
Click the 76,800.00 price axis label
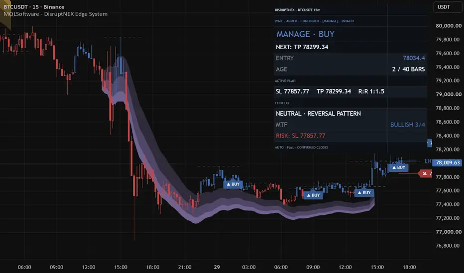pyautogui.click(x=448, y=246)
